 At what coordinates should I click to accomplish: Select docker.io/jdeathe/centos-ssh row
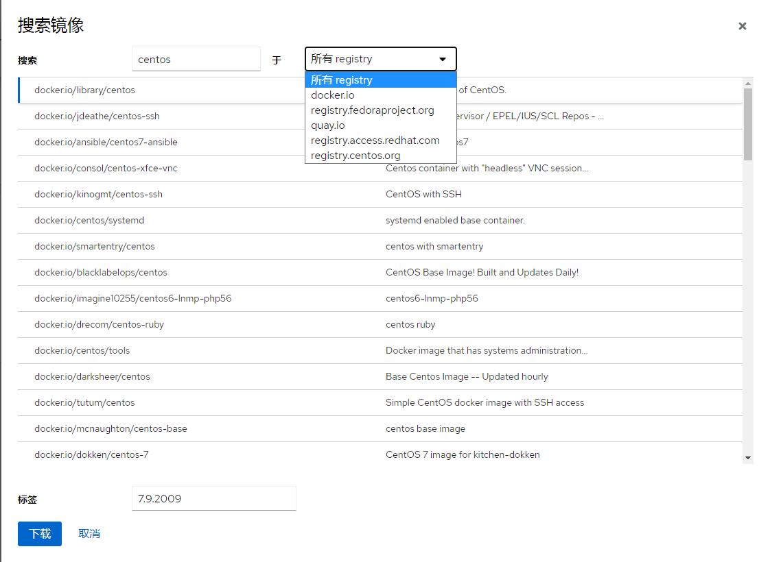[380, 117]
